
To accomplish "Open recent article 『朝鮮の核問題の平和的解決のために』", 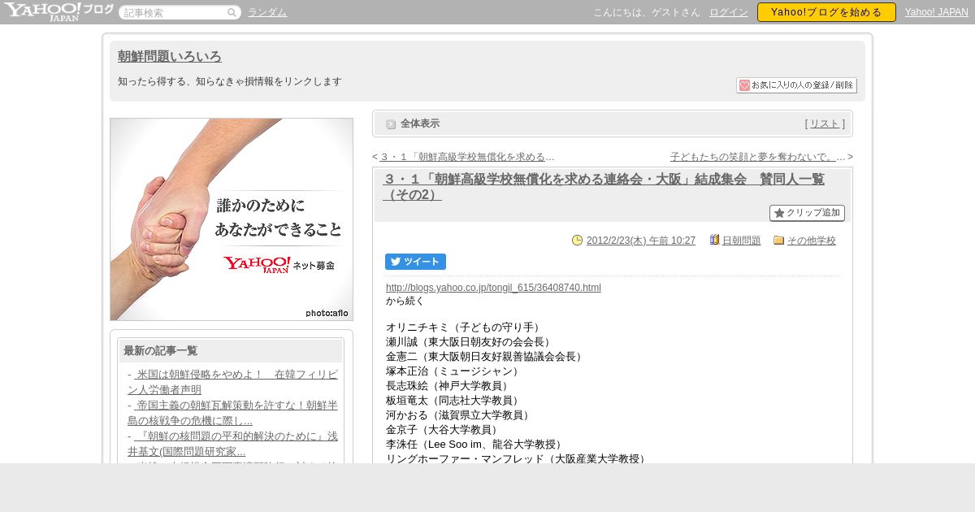I will click(x=232, y=444).
